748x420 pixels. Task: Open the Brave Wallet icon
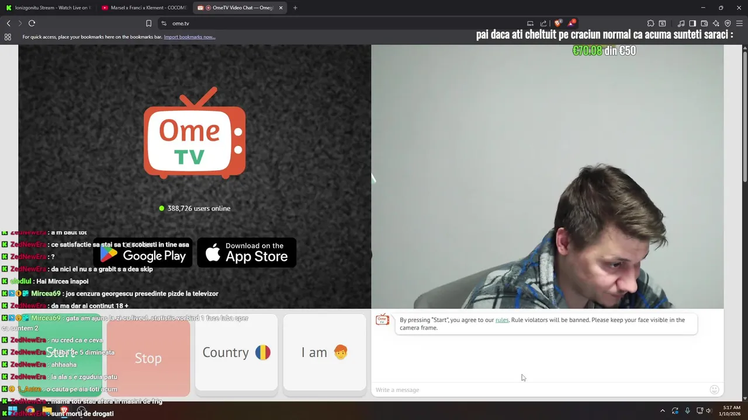point(704,23)
